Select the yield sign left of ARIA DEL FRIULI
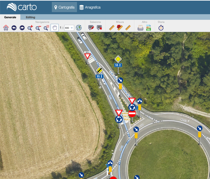 point(119,113)
